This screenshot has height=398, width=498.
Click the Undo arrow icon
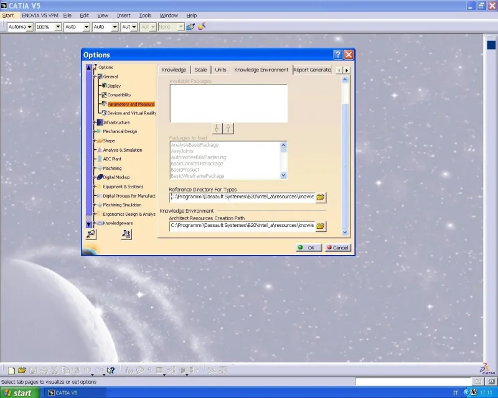point(88,371)
